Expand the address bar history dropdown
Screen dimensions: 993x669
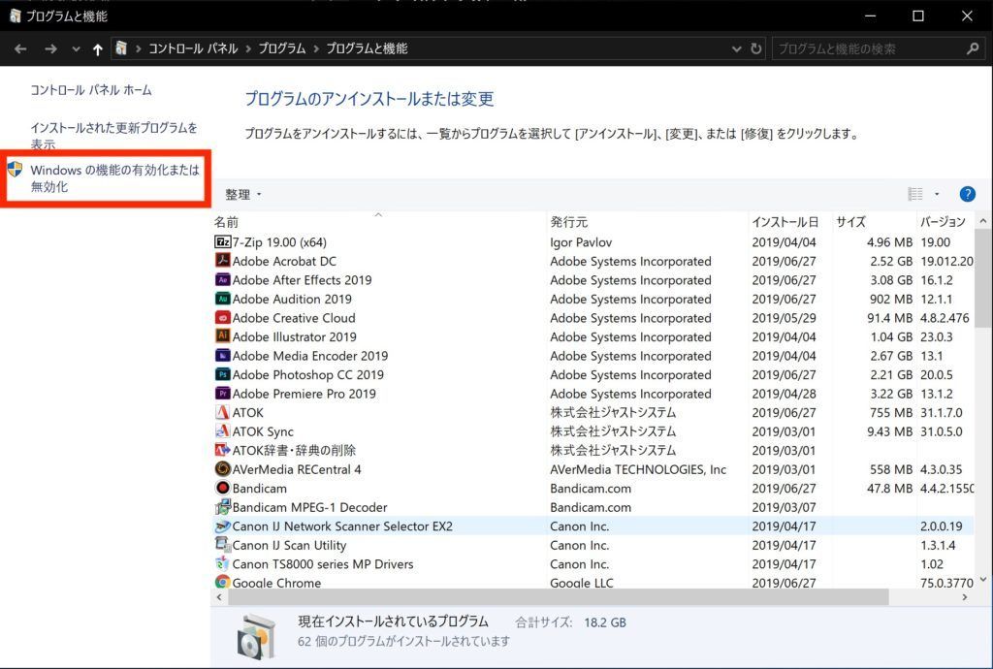pyautogui.click(x=736, y=48)
